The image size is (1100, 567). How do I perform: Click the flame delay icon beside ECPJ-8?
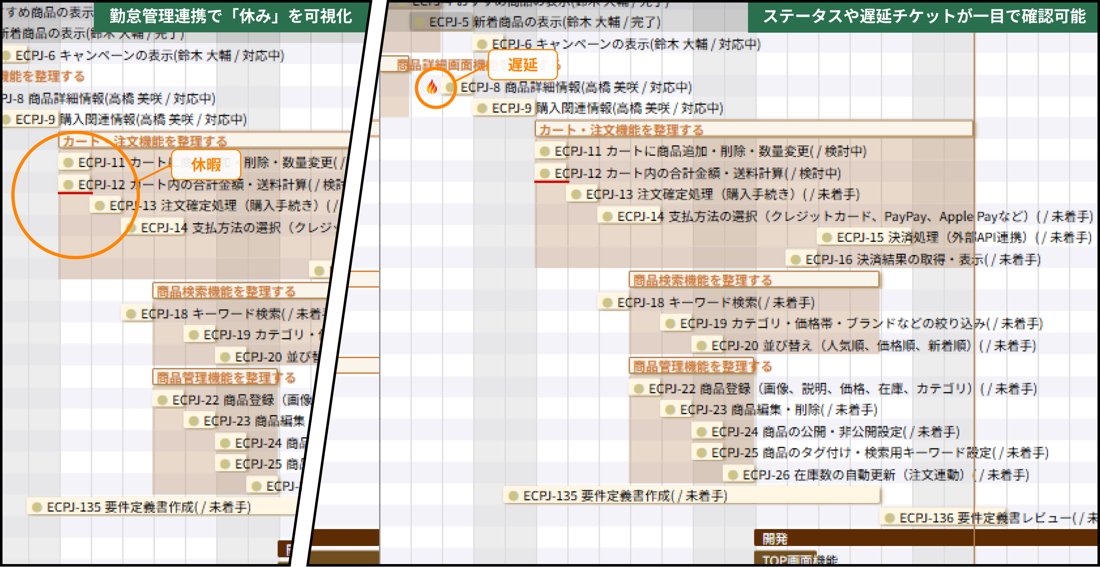coord(432,87)
